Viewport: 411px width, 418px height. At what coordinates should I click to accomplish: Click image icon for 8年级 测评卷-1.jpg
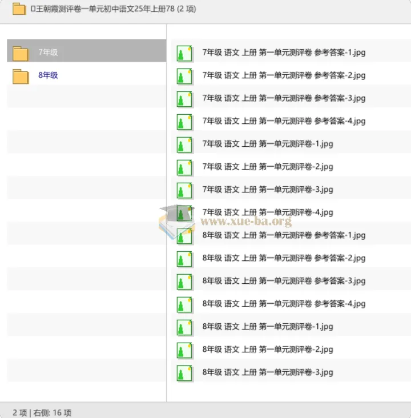[184, 328]
